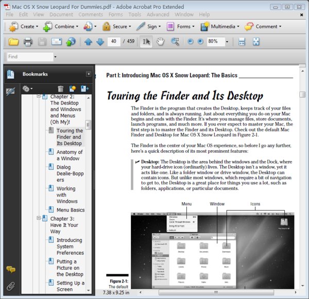Click the horizontal scrollbar thumb
The height and width of the screenshot is (299, 309).
216,292
